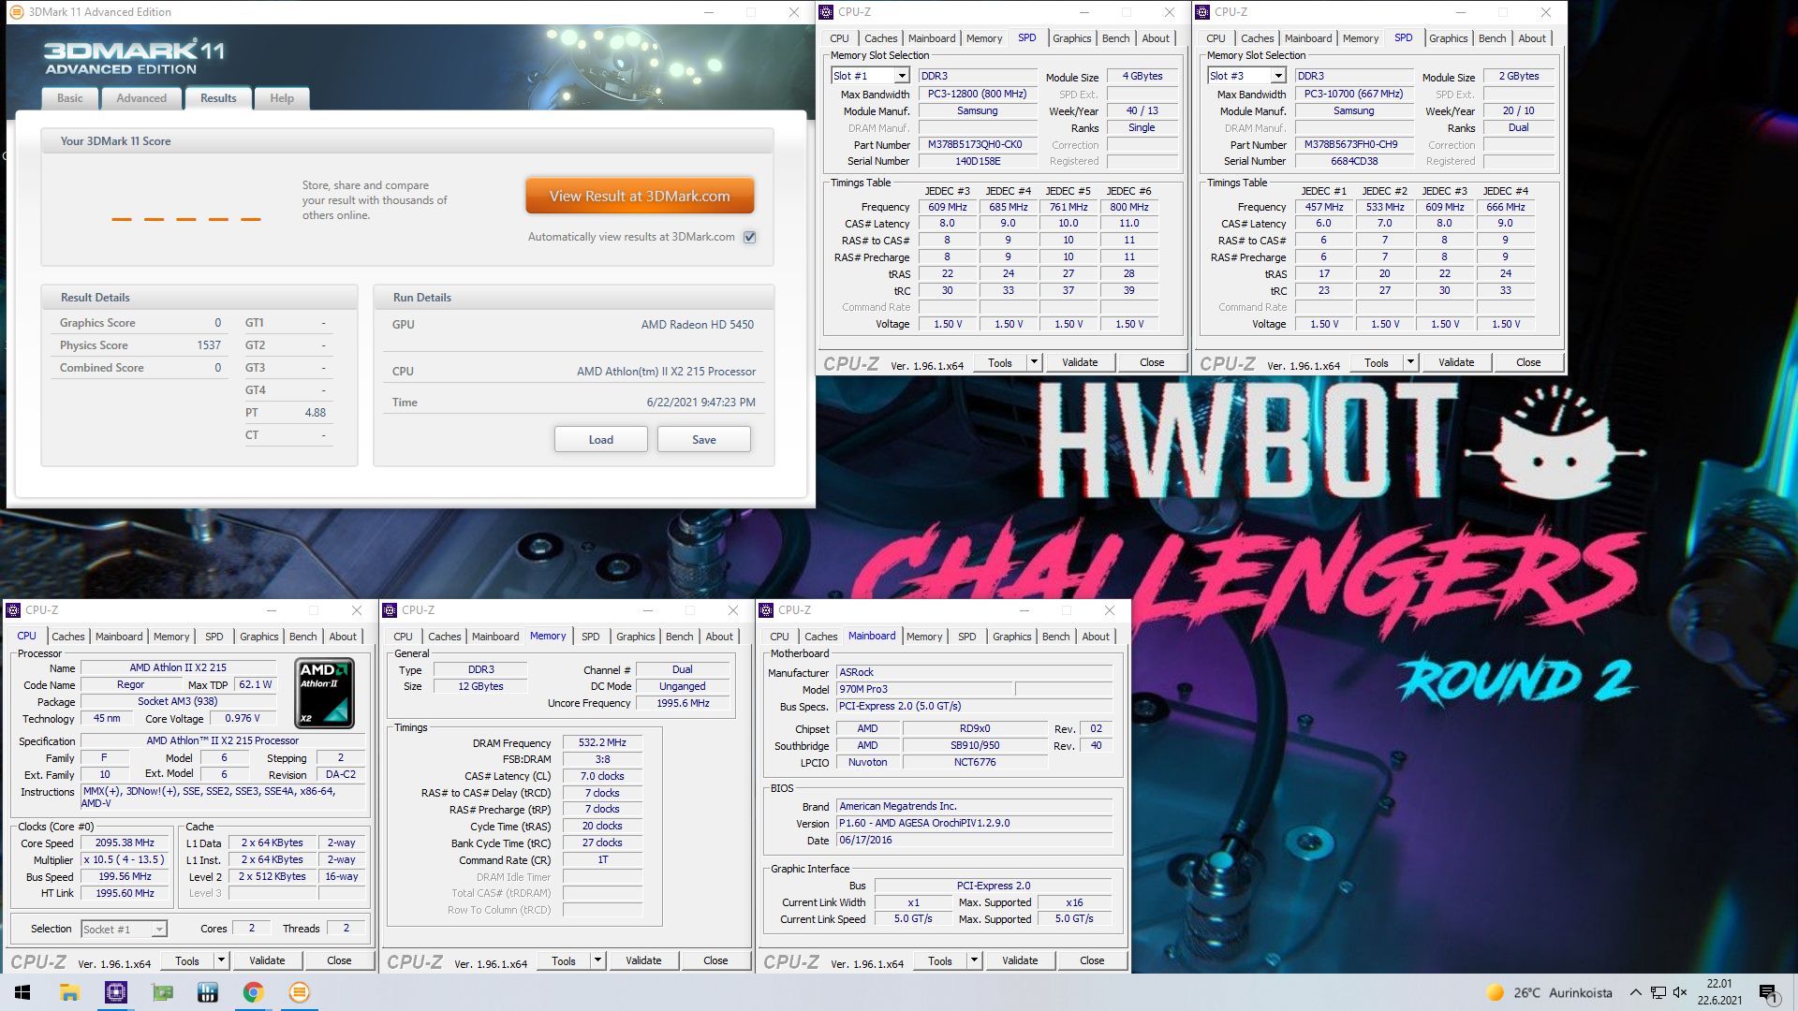Screen dimensions: 1798x1011
Task: Click Validate in the processor CPU-Z window
Action: [x=267, y=960]
